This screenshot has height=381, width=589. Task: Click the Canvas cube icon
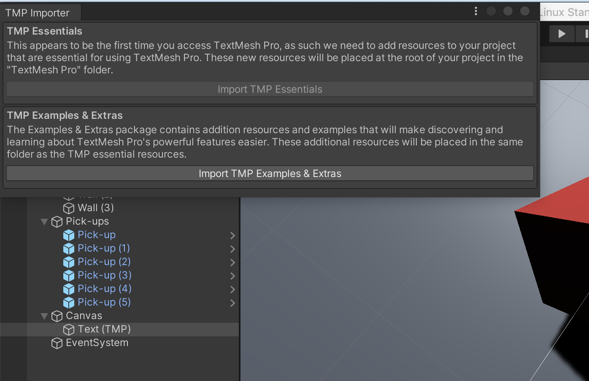(x=57, y=316)
